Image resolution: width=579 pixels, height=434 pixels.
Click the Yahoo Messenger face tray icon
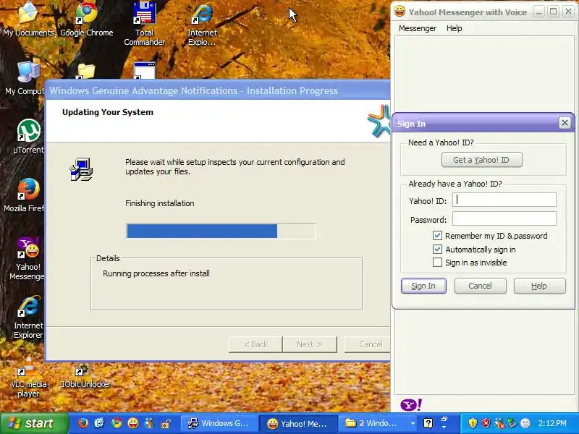[x=525, y=423]
